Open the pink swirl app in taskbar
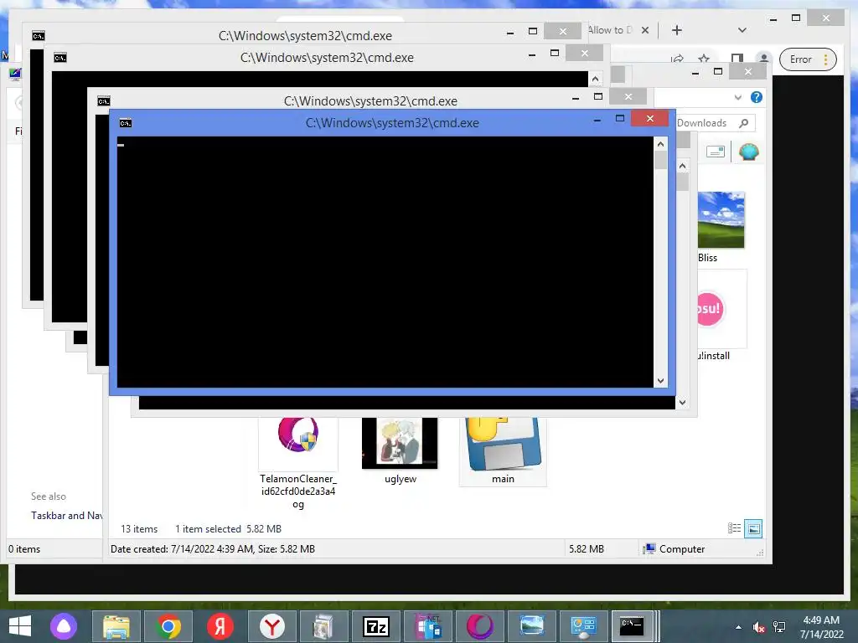 click(480, 626)
